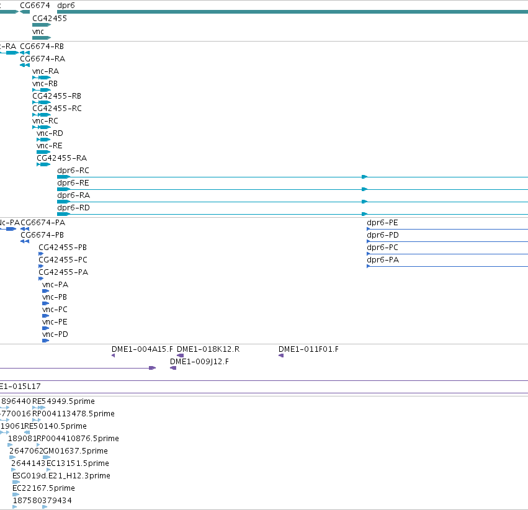
Task: Click the DME1-004A15.F label
Action: coord(143,349)
